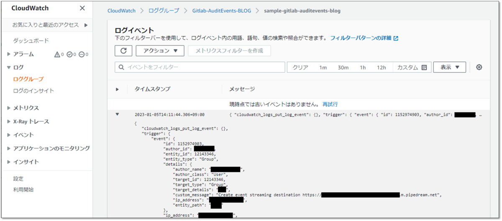502x221 pixels.
Task: Open フィルターパターンの詳細 link
Action: pyautogui.click(x=361, y=38)
